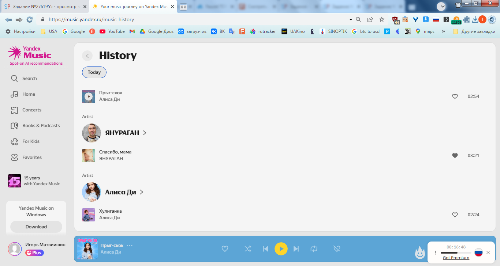Go to Home in sidebar
500x266 pixels.
coord(23,94)
